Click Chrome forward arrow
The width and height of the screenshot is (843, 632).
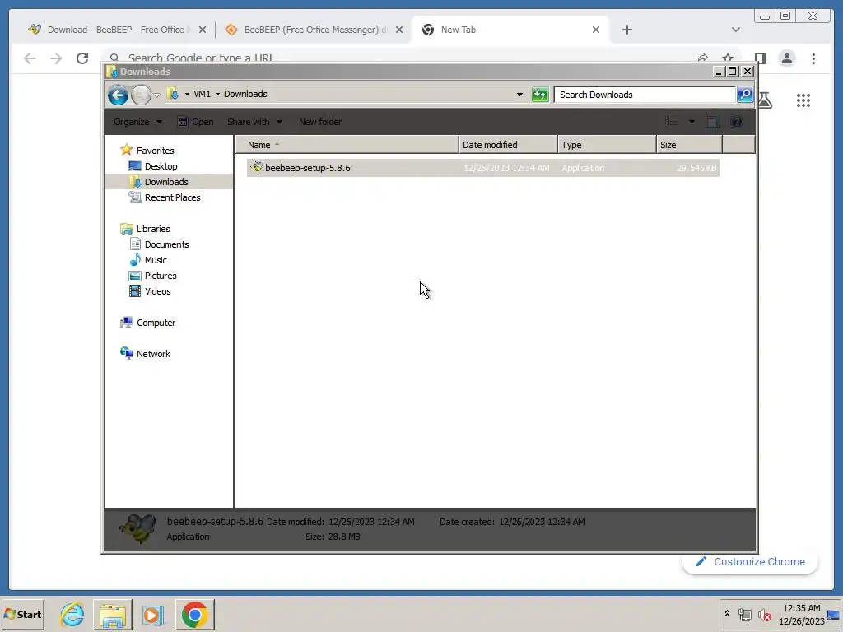click(56, 58)
